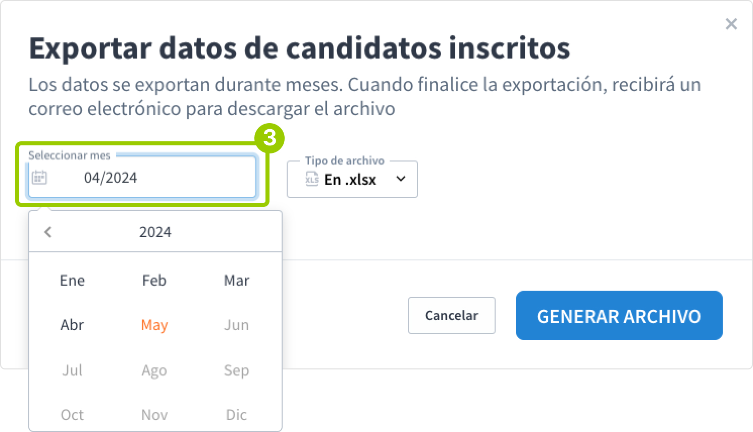
Task: Click the 04/2024 month input field
Action: click(110, 177)
